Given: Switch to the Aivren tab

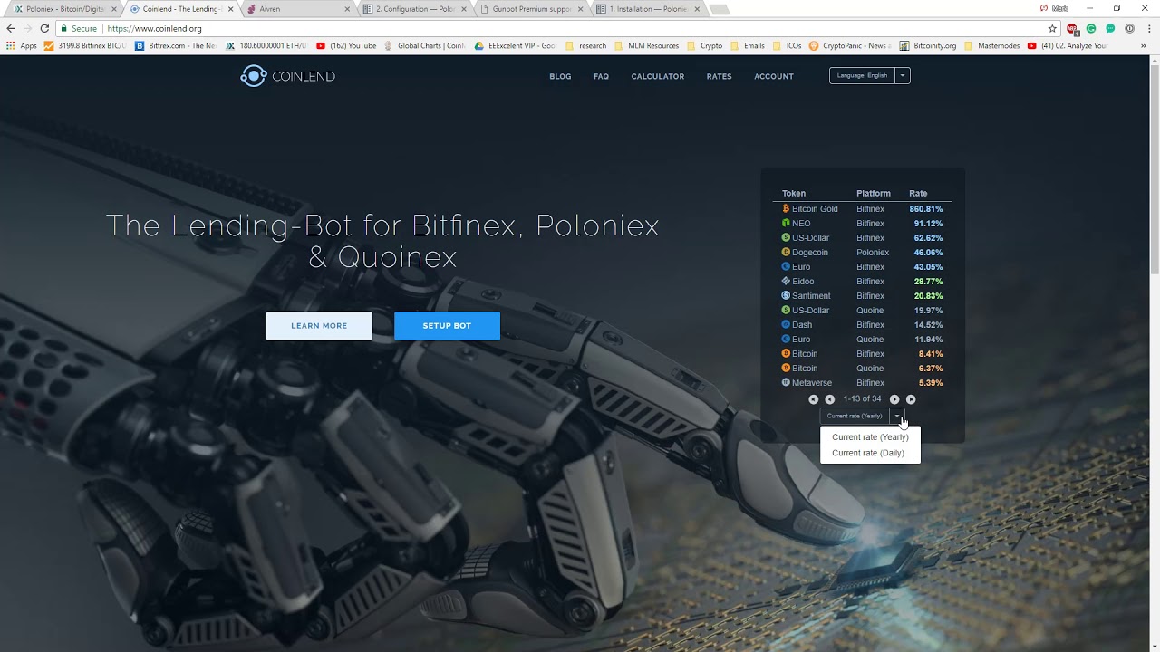Looking at the screenshot, I should click(297, 9).
